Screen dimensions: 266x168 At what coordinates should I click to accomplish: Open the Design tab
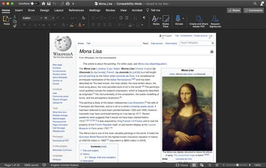[45, 10]
